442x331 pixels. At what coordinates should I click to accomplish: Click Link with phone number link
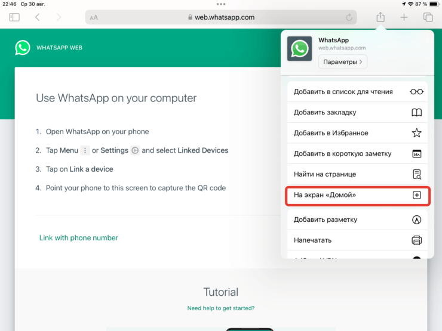(x=79, y=238)
